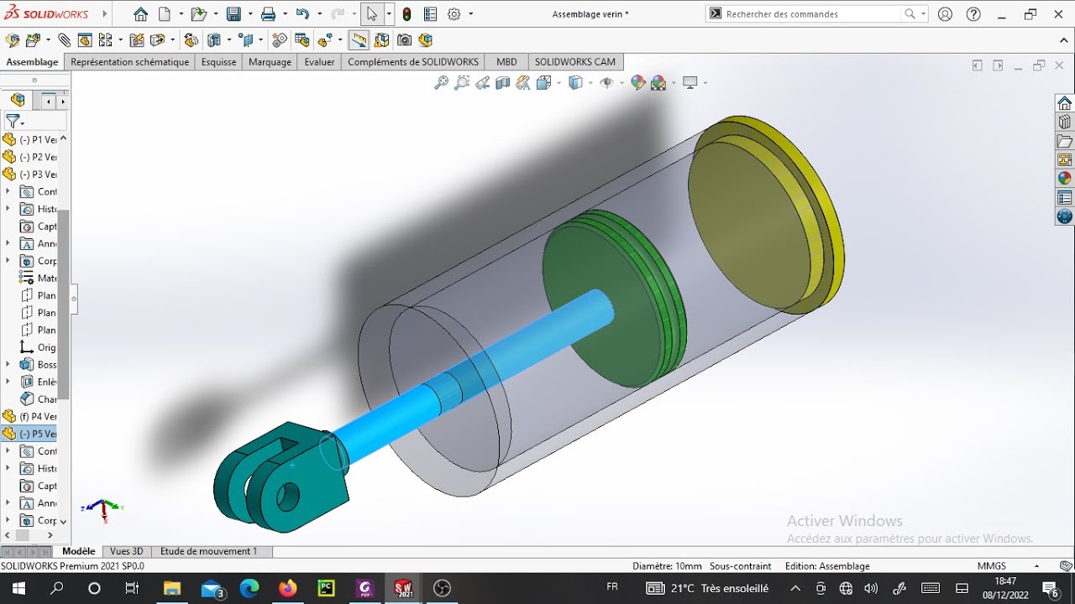Click the Section View icon

(x=503, y=82)
